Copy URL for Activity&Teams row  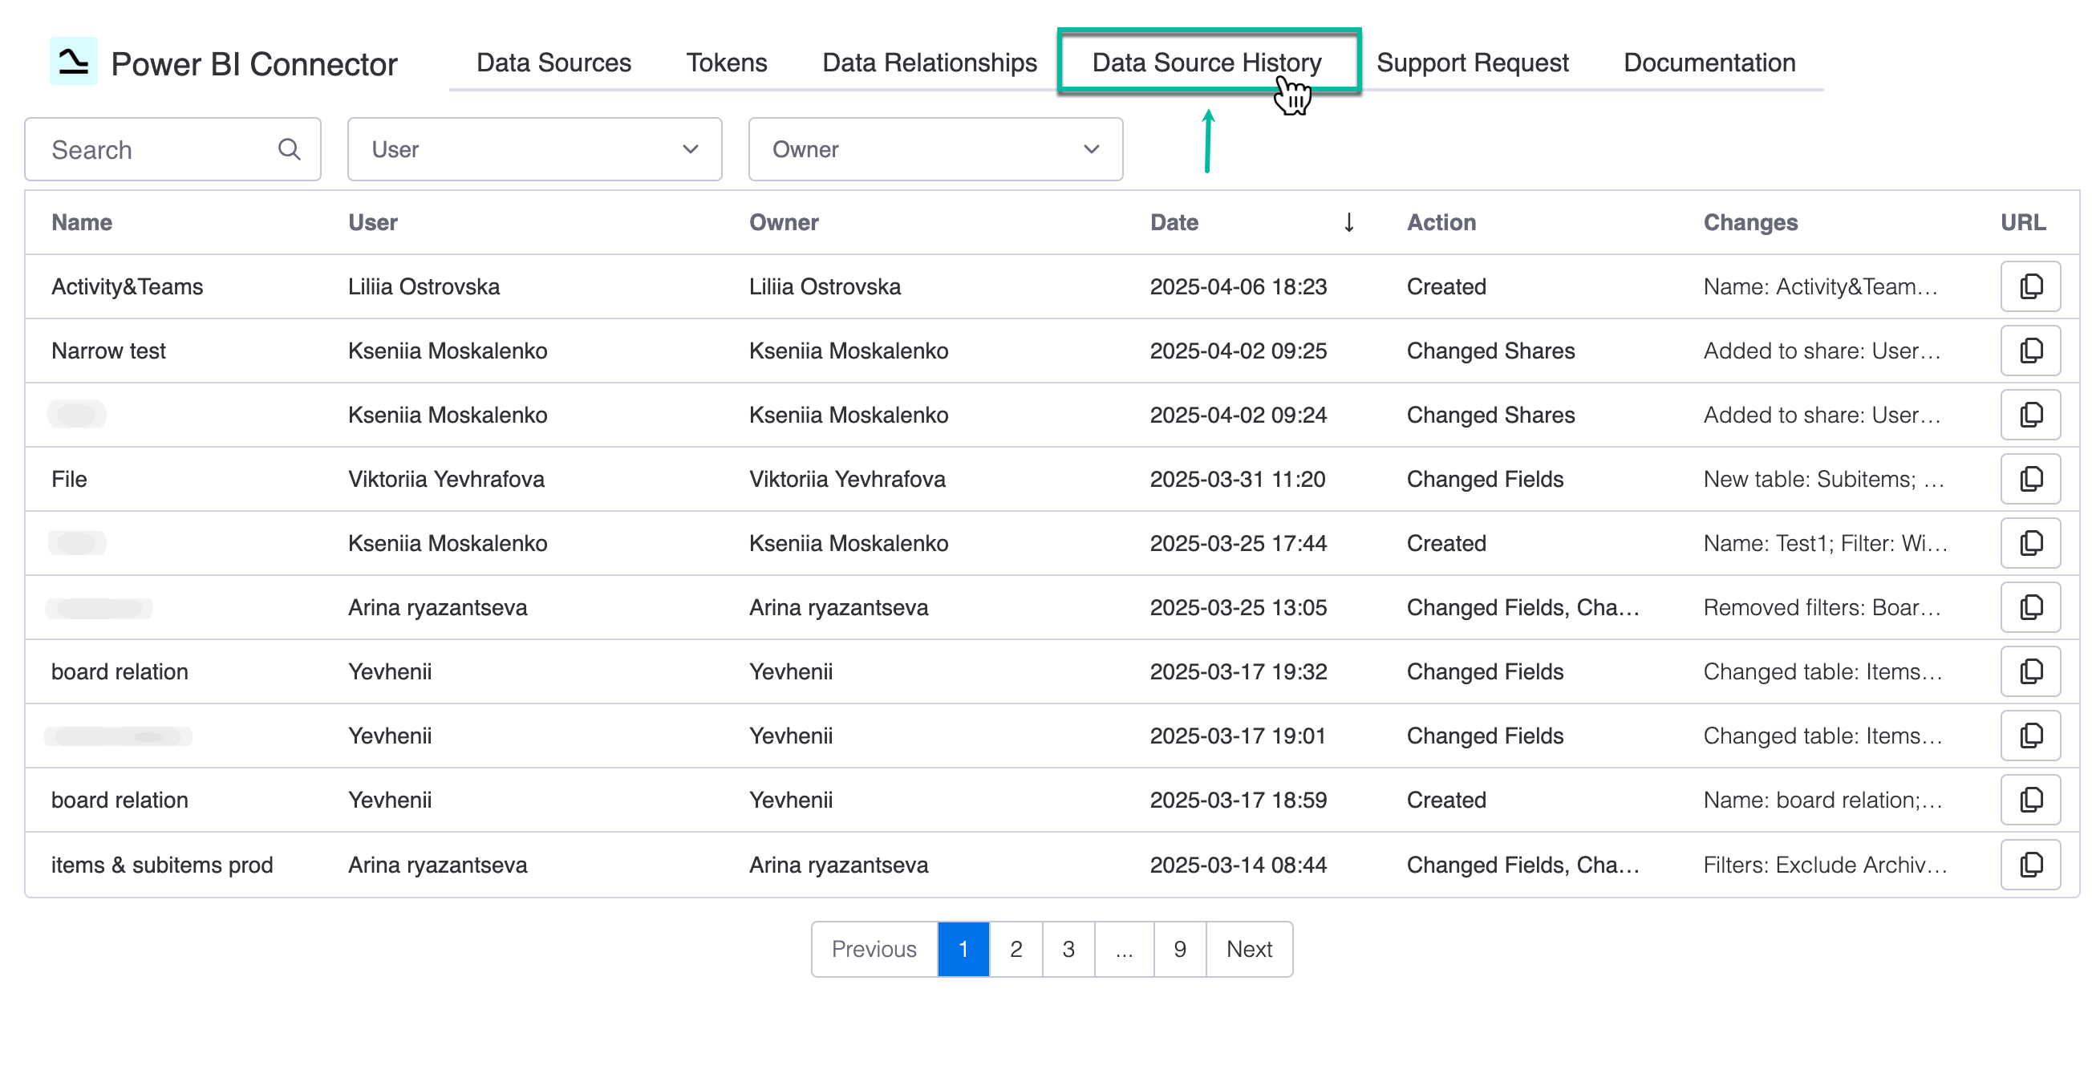(2029, 286)
